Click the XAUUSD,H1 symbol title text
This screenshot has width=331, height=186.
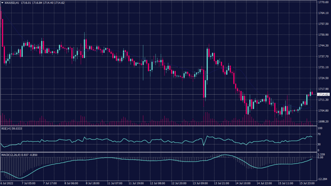[12, 3]
